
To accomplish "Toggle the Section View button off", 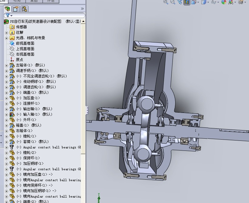I will 187,2.
